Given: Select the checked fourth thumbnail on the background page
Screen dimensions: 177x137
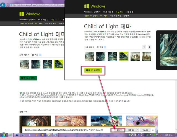Looking at the screenshot, I should click(x=59, y=64).
